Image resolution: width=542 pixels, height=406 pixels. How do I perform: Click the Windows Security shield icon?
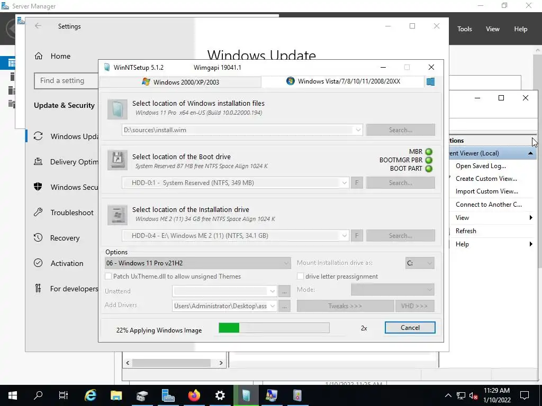point(38,187)
